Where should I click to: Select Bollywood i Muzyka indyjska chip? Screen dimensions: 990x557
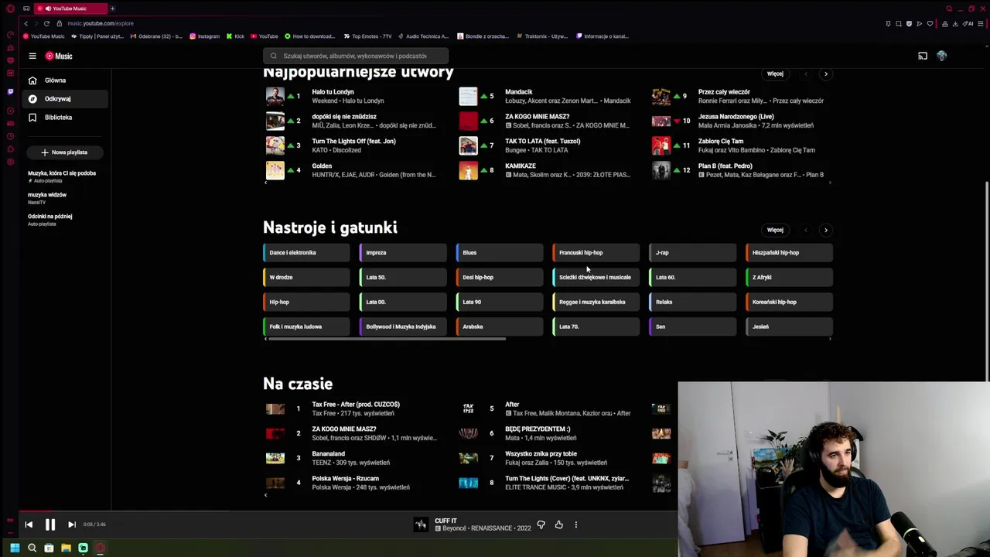tap(403, 327)
